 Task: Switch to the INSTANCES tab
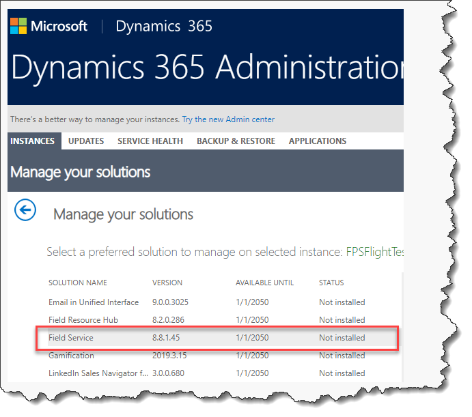(x=33, y=141)
